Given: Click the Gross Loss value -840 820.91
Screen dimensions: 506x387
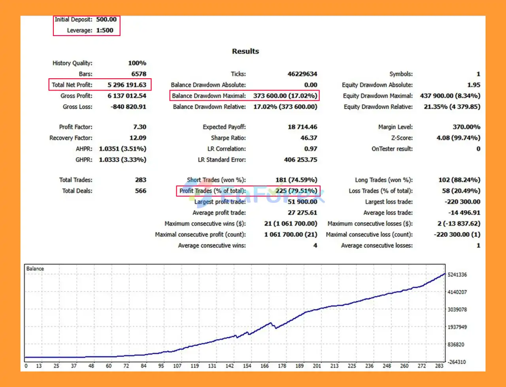Looking at the screenshot, I should tap(128, 107).
